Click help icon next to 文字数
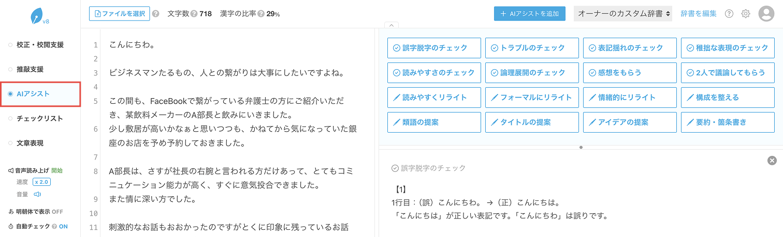783x237 pixels. pos(194,14)
